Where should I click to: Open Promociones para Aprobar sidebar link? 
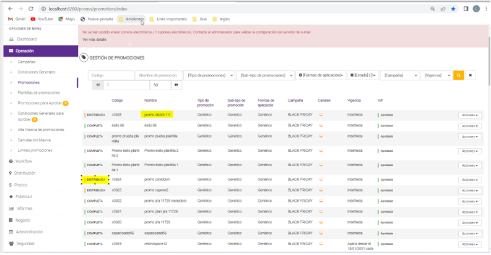click(x=38, y=103)
